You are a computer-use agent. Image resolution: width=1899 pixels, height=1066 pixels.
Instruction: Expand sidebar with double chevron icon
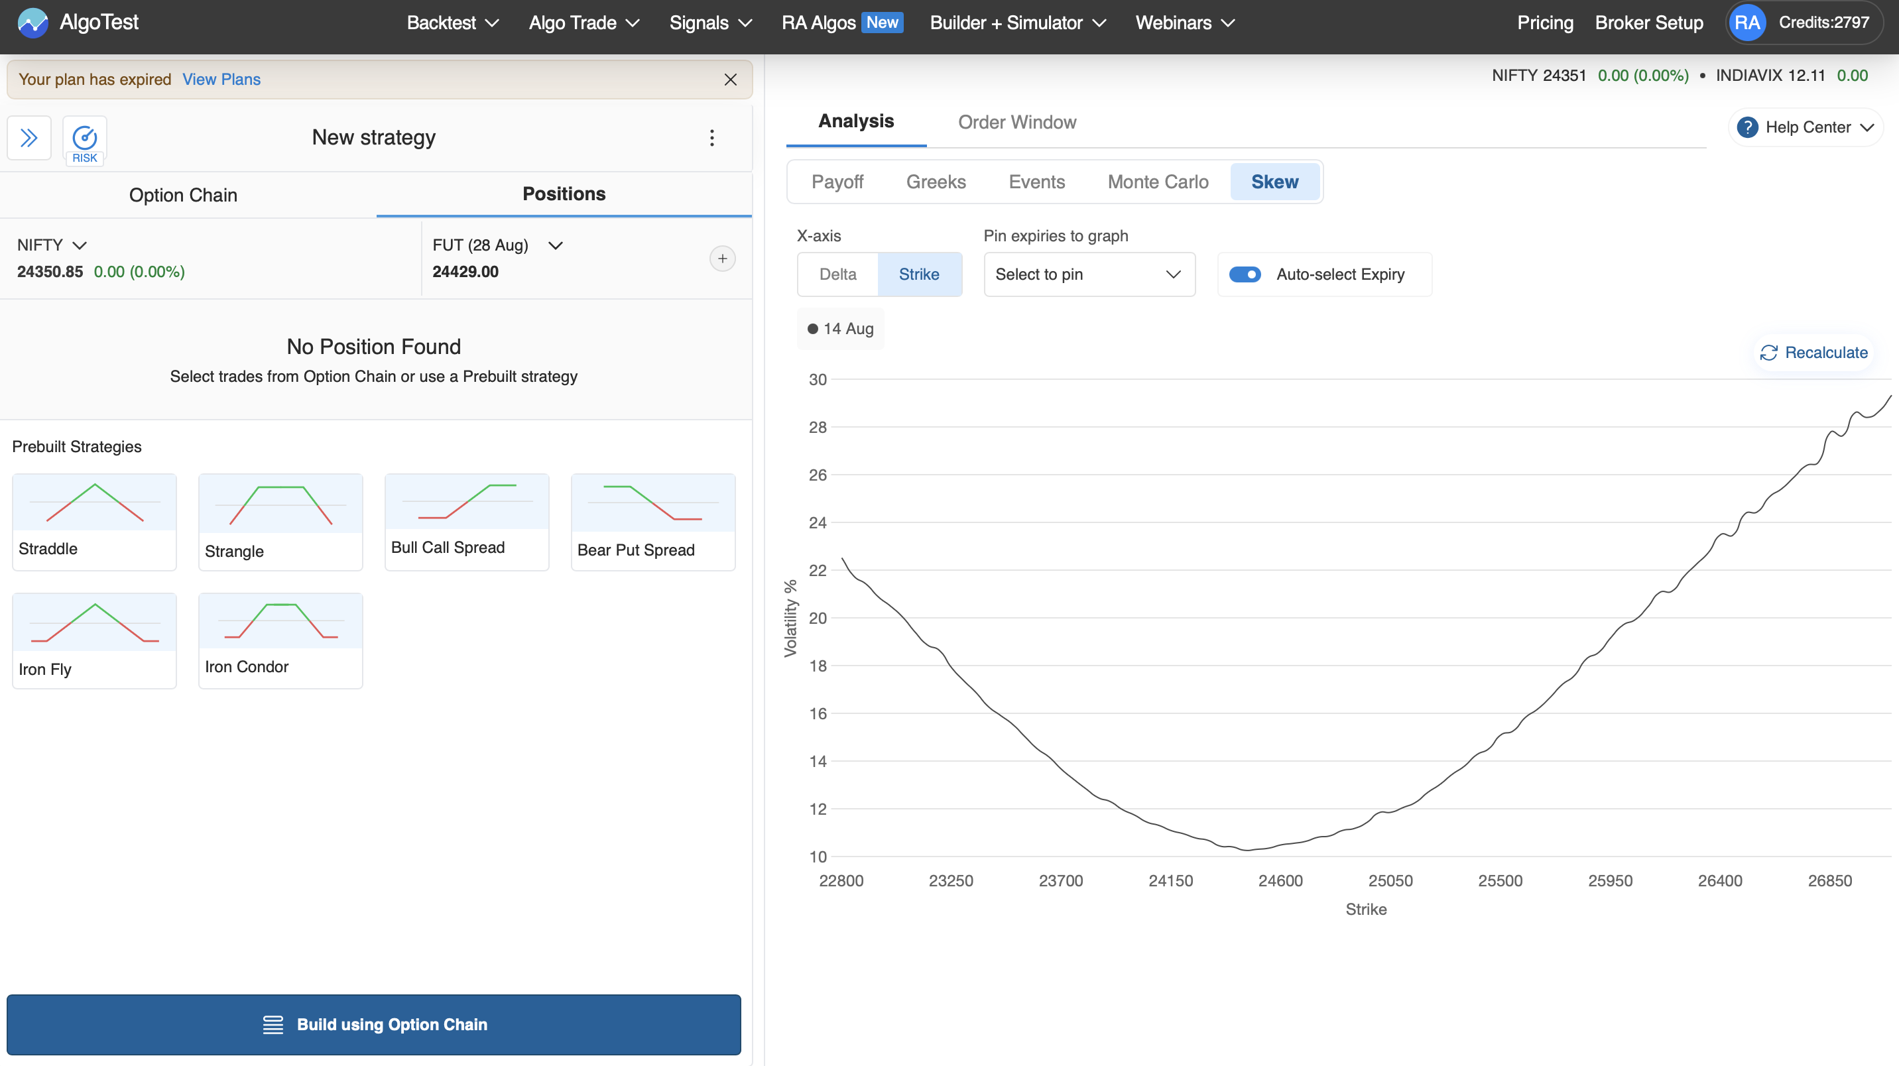(x=29, y=138)
